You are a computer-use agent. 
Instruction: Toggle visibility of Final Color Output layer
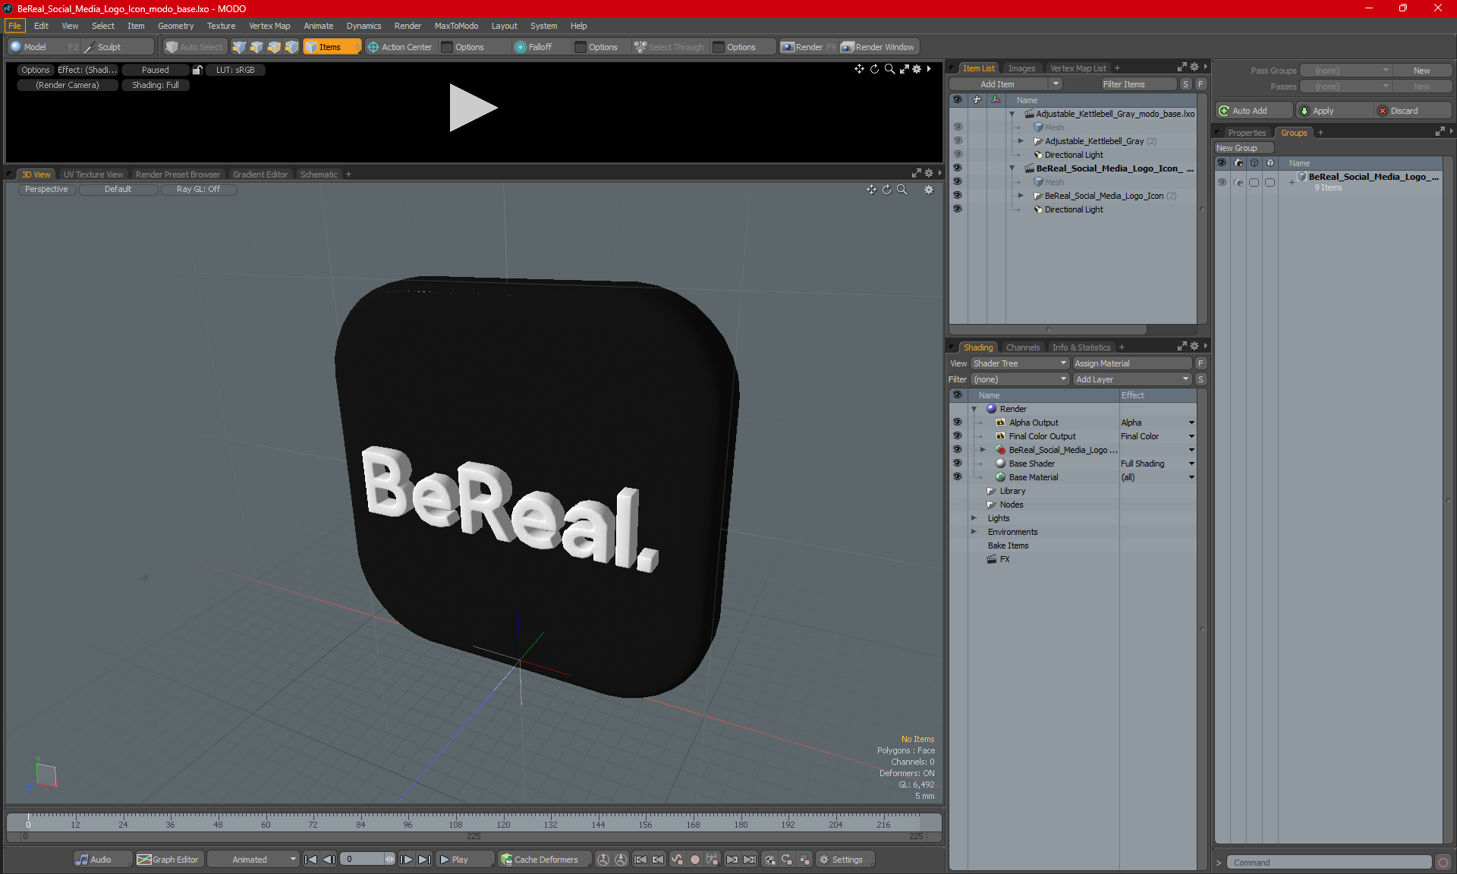pyautogui.click(x=958, y=436)
